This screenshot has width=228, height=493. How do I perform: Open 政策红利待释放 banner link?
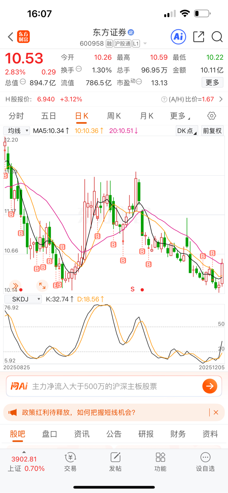click(x=79, y=413)
